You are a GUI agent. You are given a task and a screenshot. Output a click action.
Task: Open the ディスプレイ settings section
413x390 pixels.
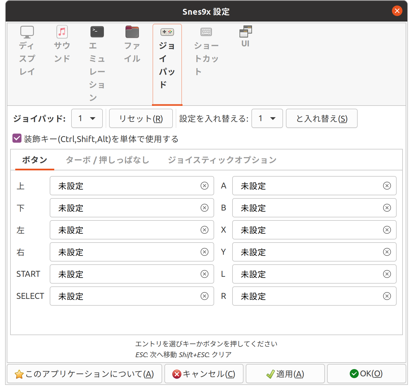pyautogui.click(x=27, y=51)
